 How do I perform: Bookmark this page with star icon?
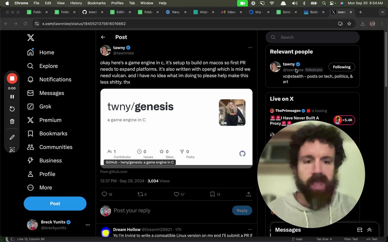tap(349, 24)
